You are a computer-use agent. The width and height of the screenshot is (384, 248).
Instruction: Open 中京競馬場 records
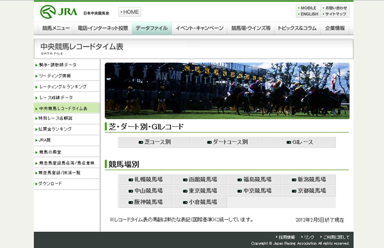(x=255, y=191)
